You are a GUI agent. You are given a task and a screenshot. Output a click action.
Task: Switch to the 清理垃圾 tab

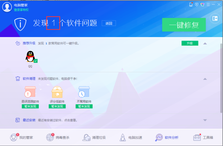point(94,137)
